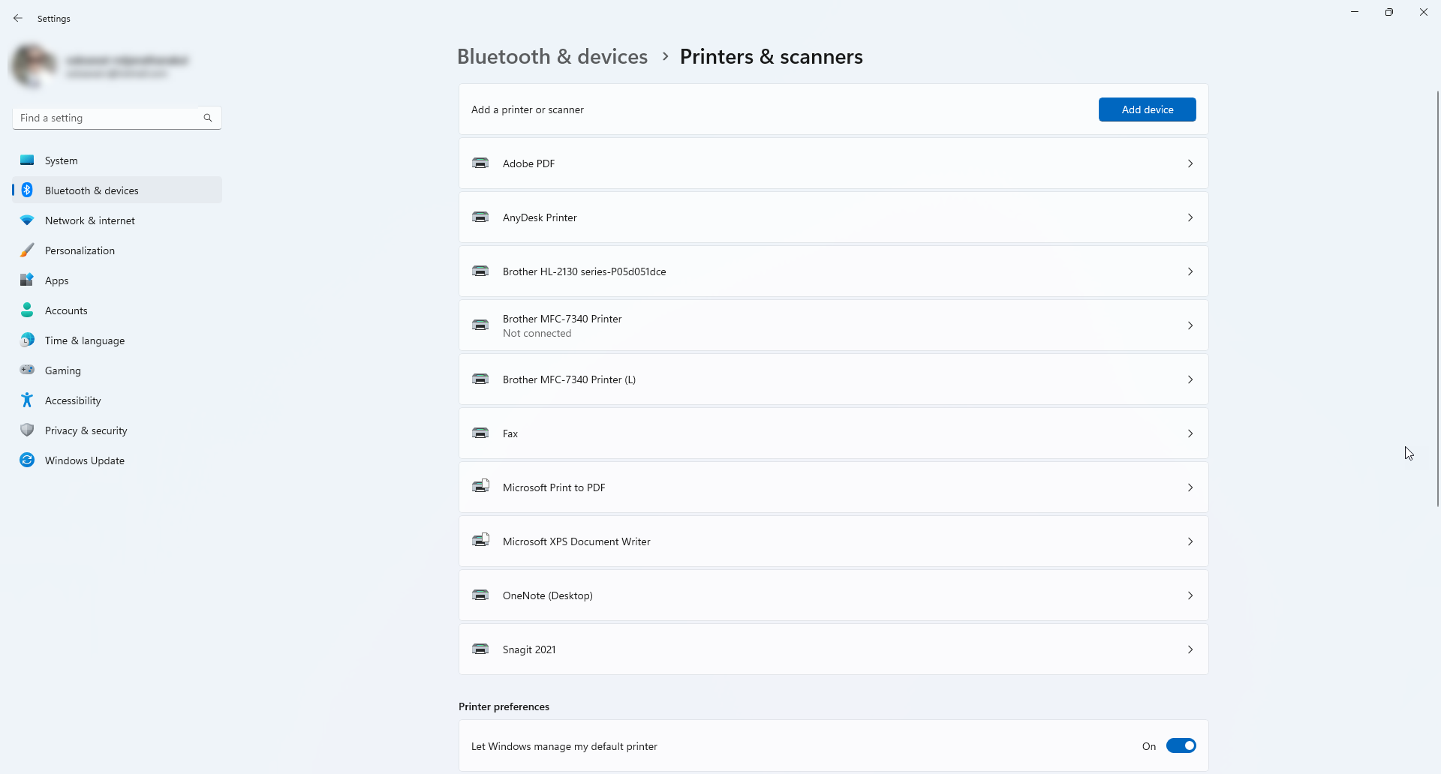Click the Find a setting search box
The image size is (1441, 774).
[117, 118]
